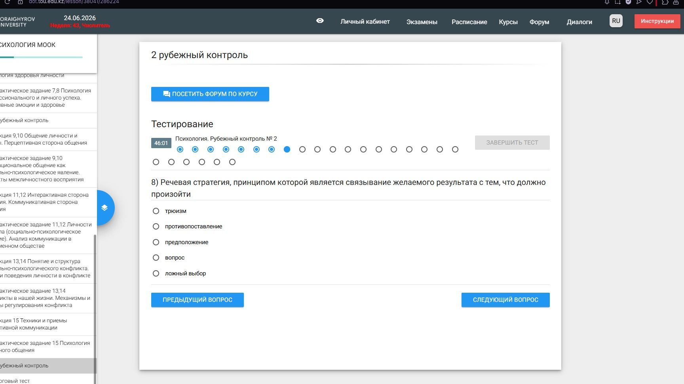
Task: Open the RU language selector
Action: (x=616, y=21)
